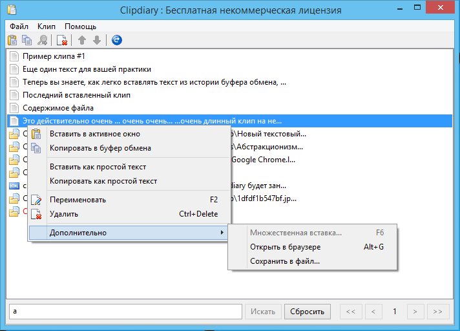Click the Clipdiary app icon in title bar
The image size is (460, 331).
coord(12,10)
